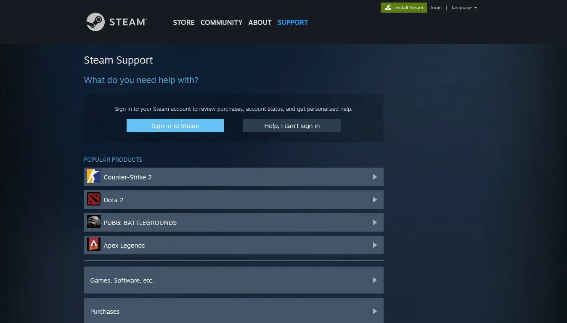The image size is (567, 323).
Task: Click the Dota 2 game icon
Action: tap(93, 199)
